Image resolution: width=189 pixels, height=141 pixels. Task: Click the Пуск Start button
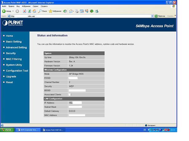[6, 130]
